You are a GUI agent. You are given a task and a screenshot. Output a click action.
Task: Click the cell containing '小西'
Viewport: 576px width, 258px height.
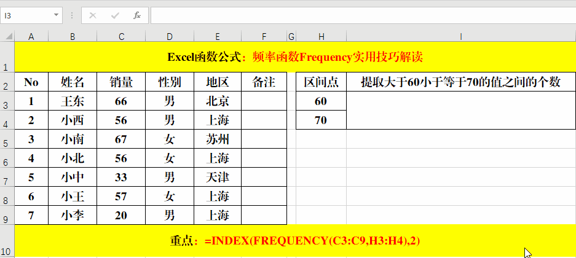[73, 120]
